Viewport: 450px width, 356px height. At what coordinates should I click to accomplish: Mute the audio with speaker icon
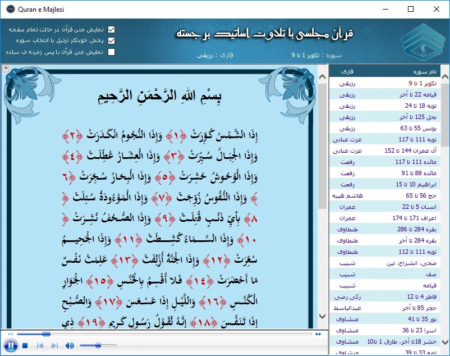[x=70, y=345]
